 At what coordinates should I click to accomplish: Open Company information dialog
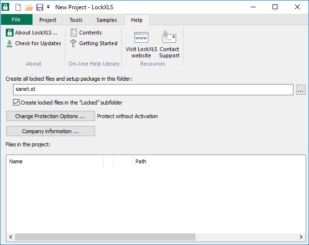(x=50, y=131)
